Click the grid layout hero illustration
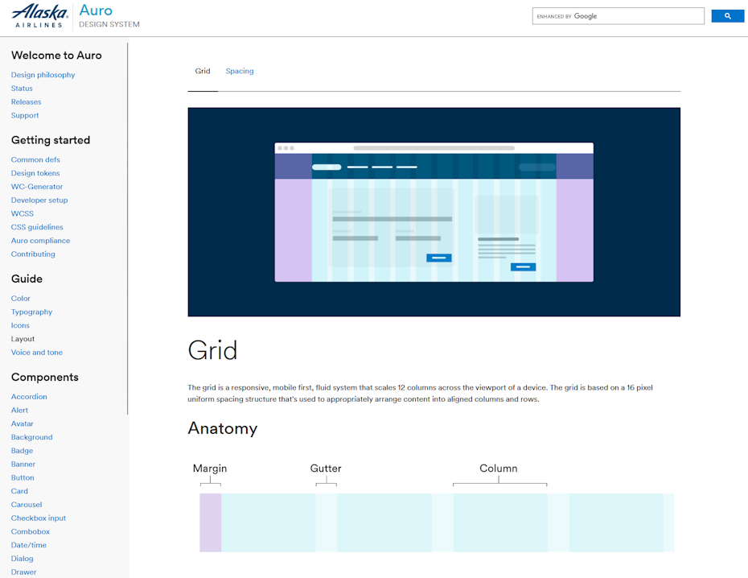The width and height of the screenshot is (748, 578). click(x=434, y=212)
